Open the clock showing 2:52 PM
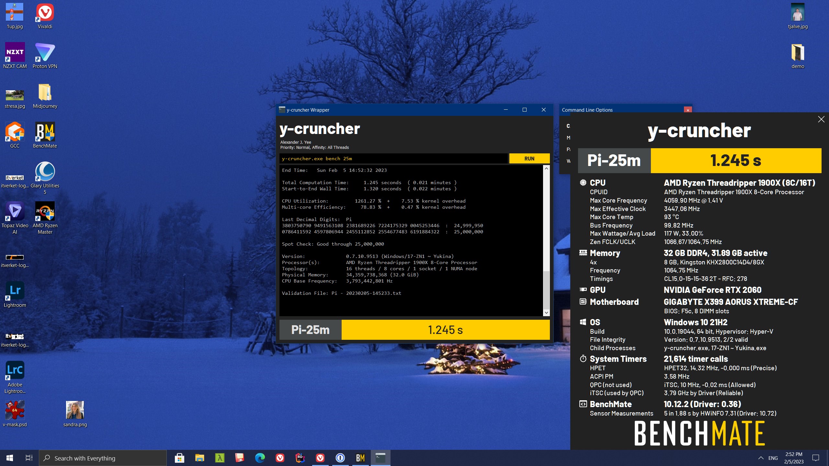829x466 pixels. [794, 458]
